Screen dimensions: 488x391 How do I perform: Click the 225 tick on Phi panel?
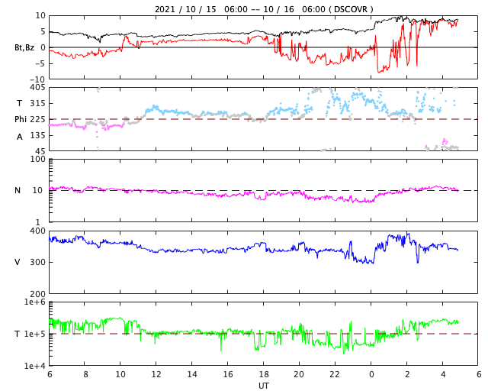(x=37, y=119)
